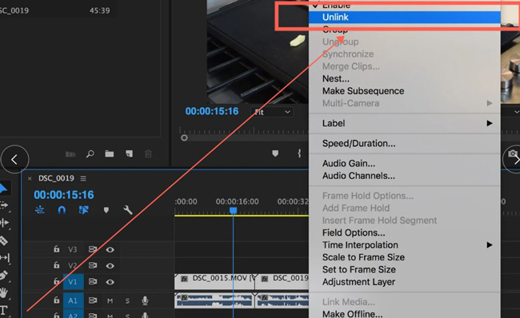
Task: Click the timeline timecode 00:00:15:16
Action: pos(64,195)
